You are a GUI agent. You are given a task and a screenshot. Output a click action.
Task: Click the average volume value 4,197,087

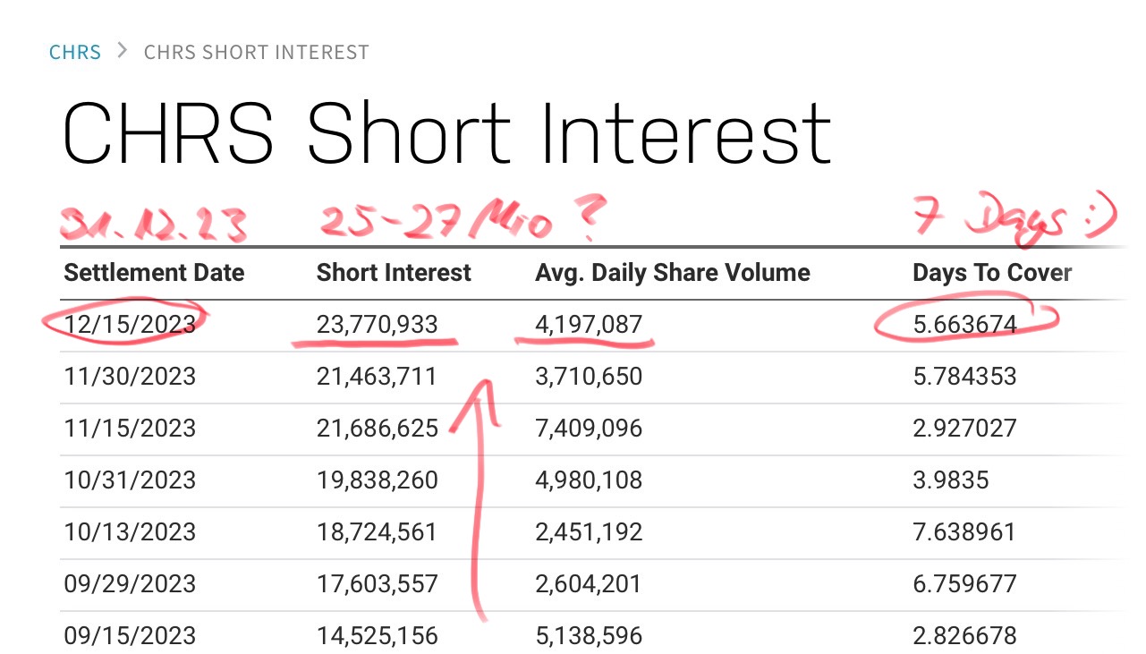point(589,324)
